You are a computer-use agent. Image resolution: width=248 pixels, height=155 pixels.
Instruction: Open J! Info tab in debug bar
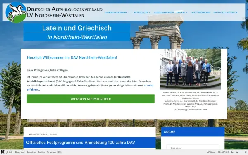(x=10, y=152)
